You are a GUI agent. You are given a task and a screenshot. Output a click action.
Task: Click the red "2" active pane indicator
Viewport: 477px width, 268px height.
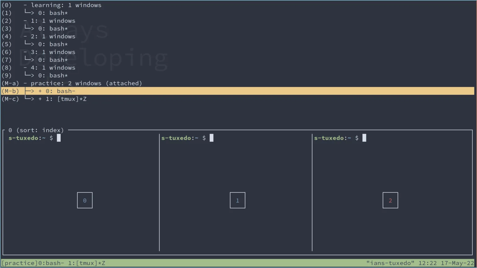[x=390, y=200]
